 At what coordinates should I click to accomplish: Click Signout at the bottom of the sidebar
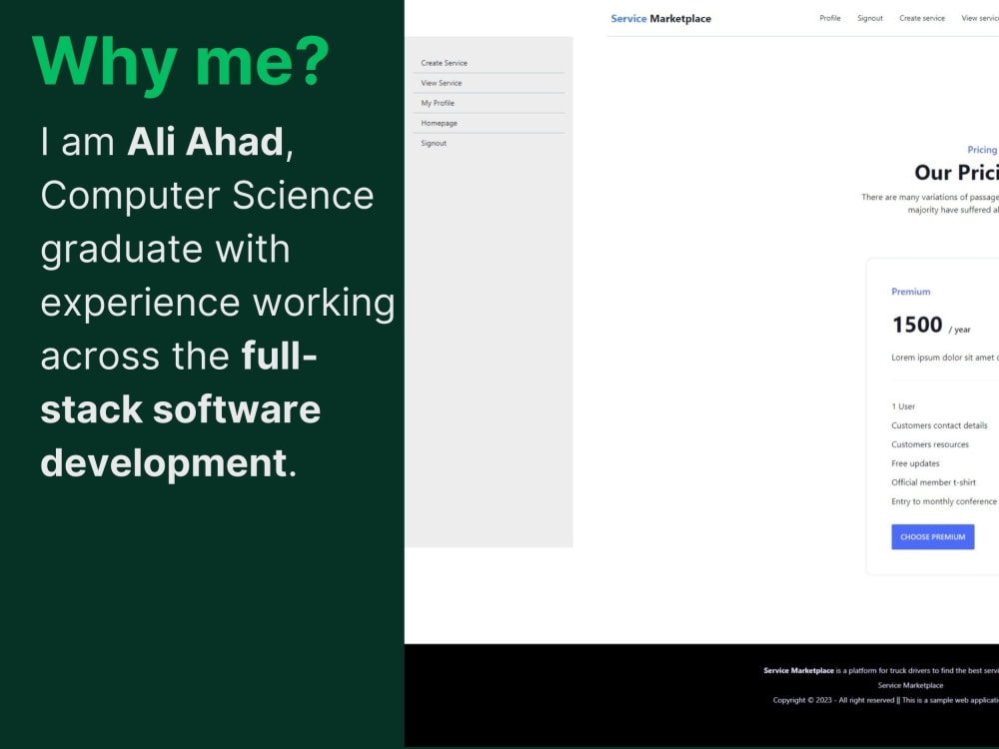tap(433, 143)
